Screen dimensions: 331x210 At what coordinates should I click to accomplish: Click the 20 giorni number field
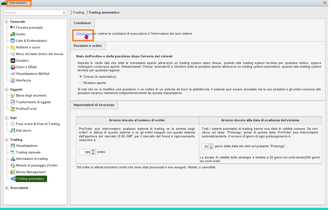point(206,146)
